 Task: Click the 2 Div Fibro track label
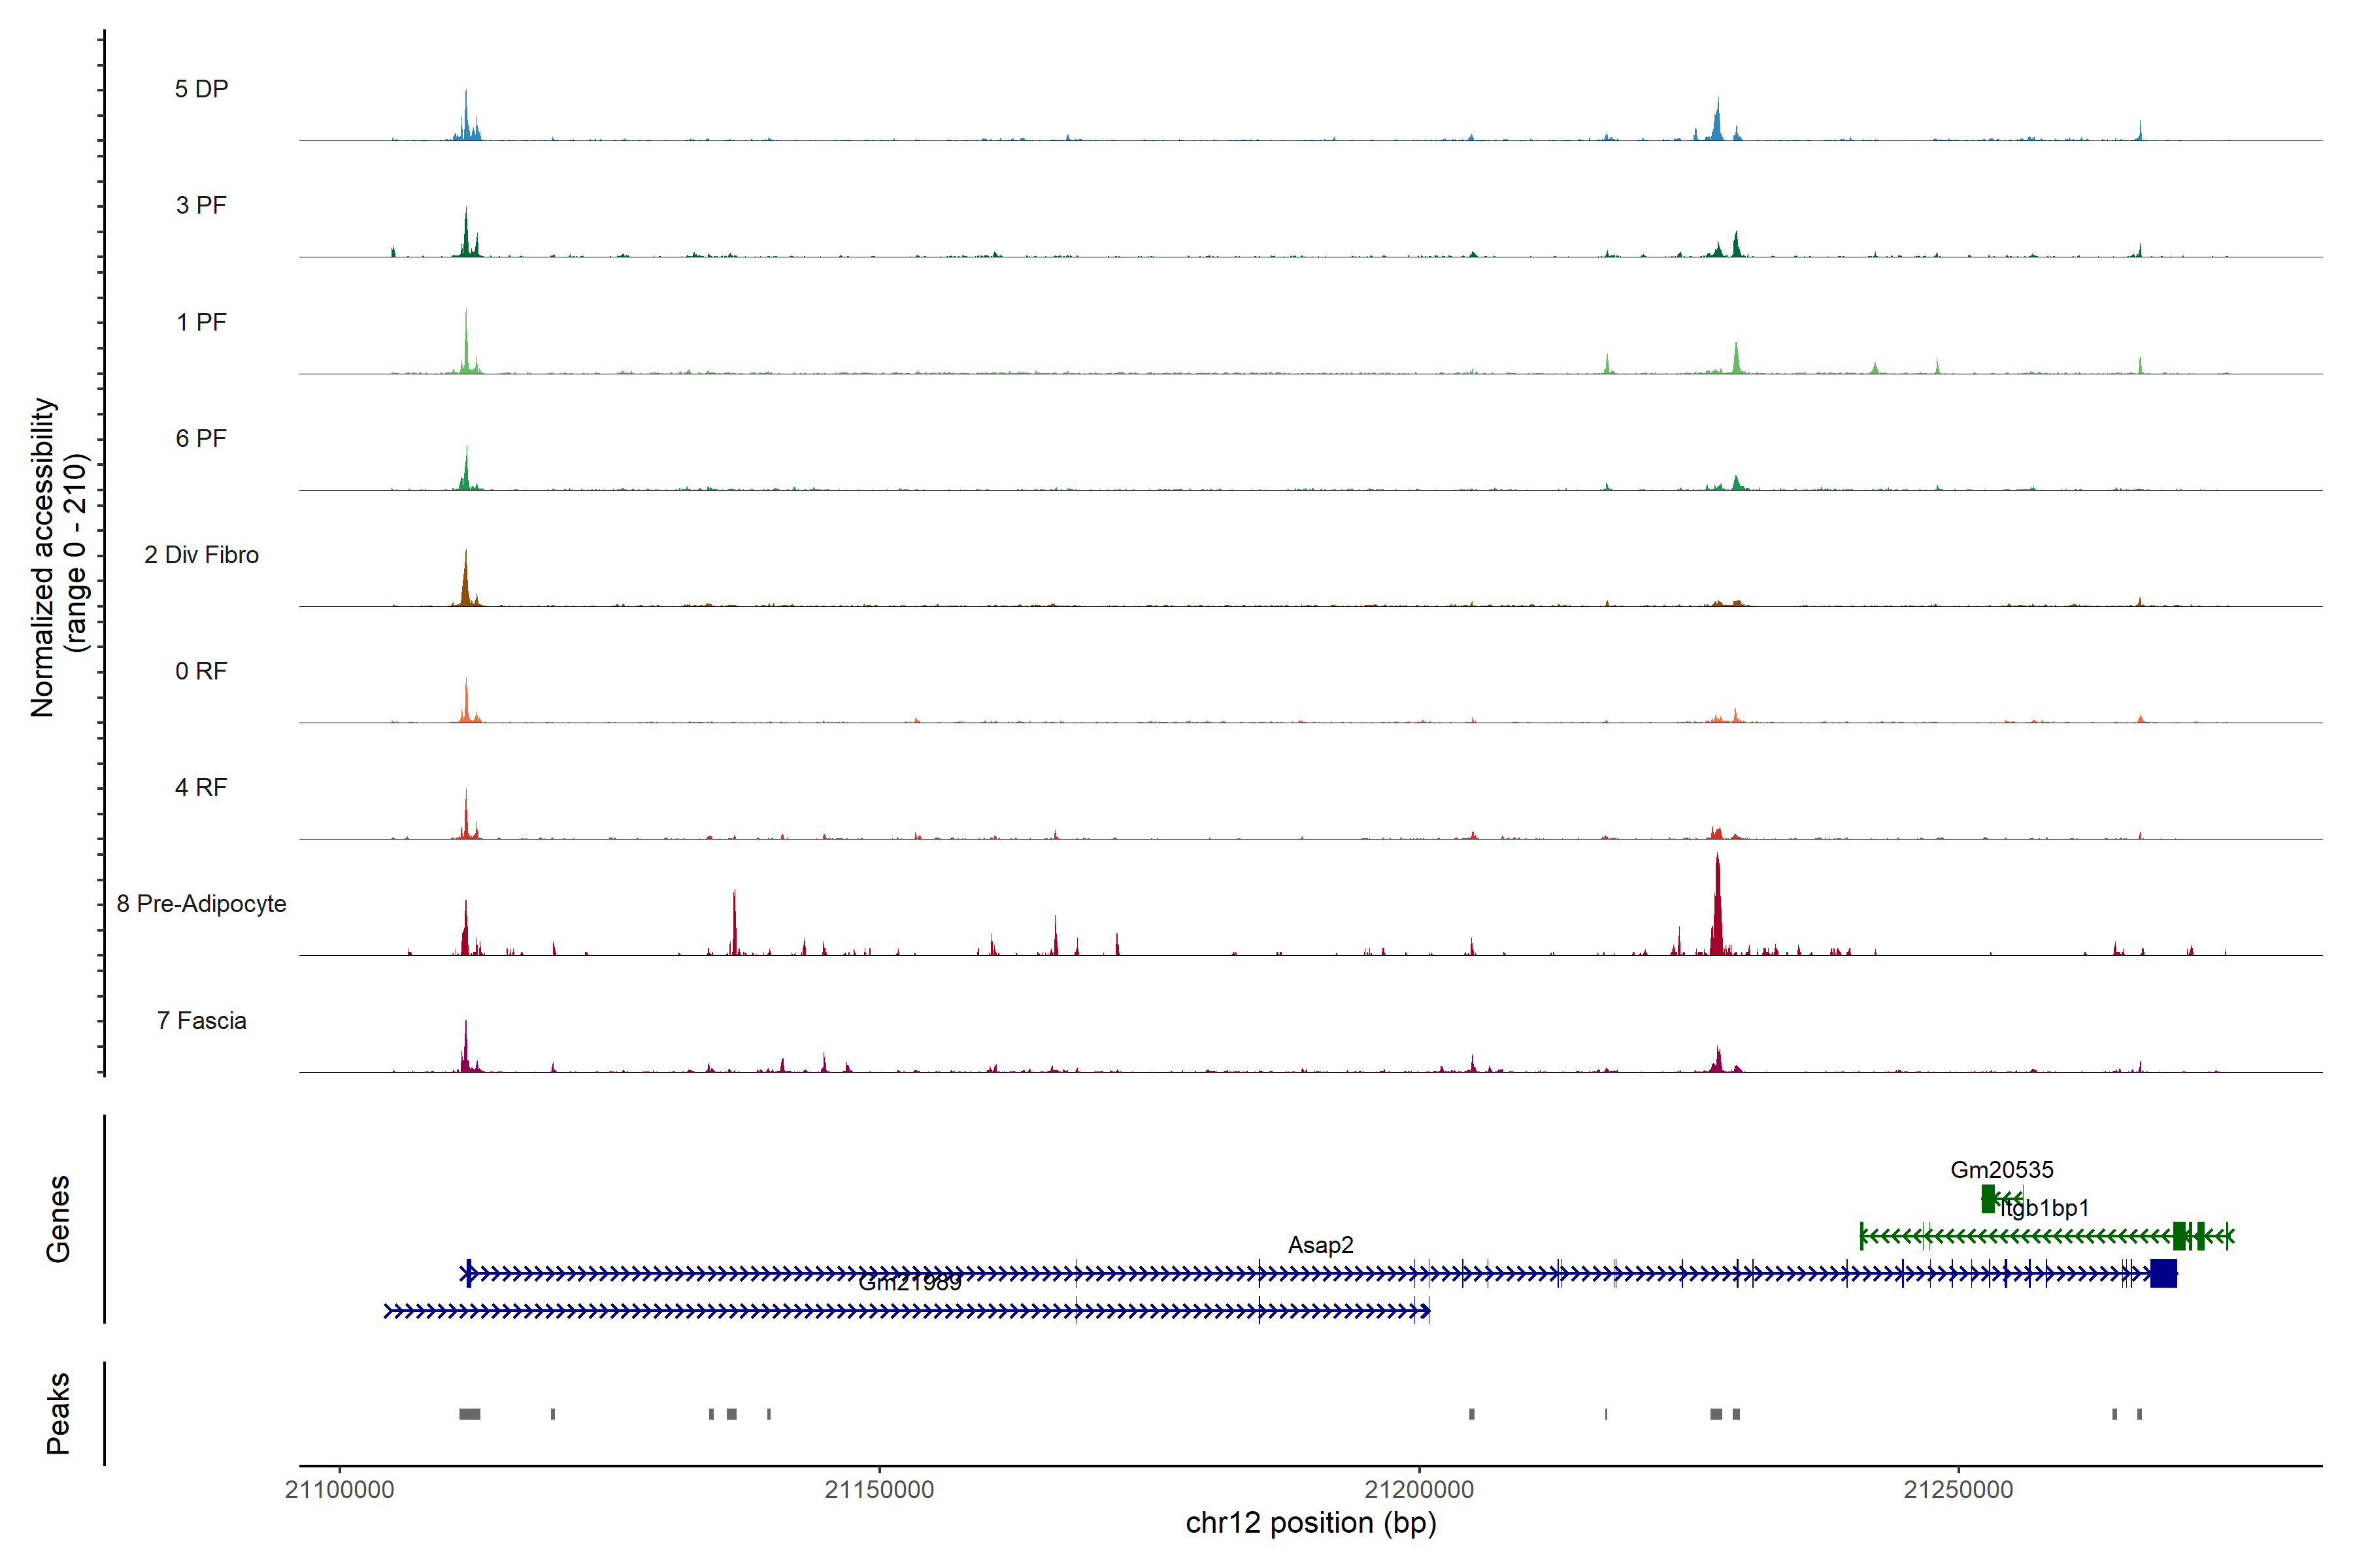click(201, 555)
